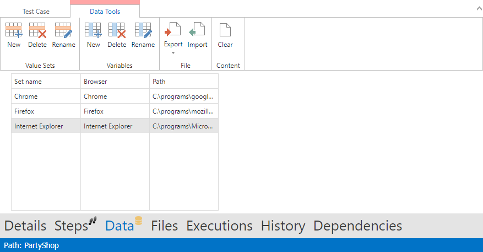
Task: Open the History tab
Action: [x=283, y=226]
